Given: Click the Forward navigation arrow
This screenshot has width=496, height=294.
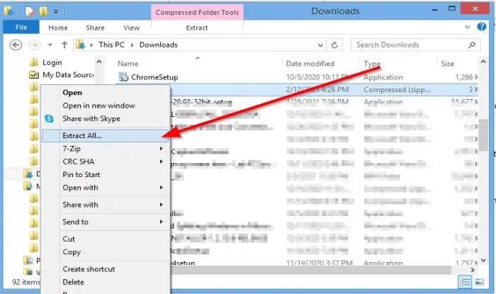Looking at the screenshot, I should click(34, 45).
